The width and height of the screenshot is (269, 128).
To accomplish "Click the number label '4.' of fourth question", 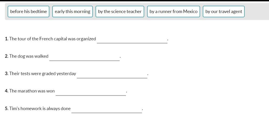I will coord(7,91).
